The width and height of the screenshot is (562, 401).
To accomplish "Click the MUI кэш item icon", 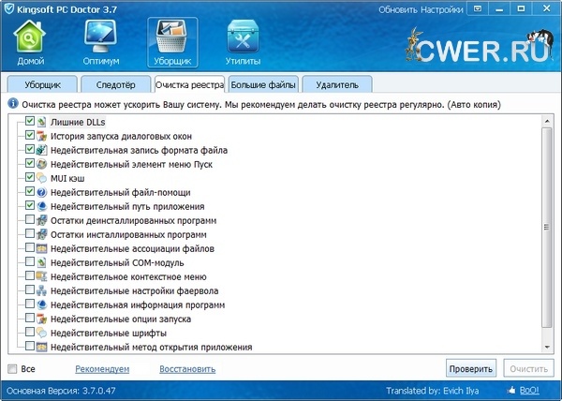I will [x=41, y=178].
